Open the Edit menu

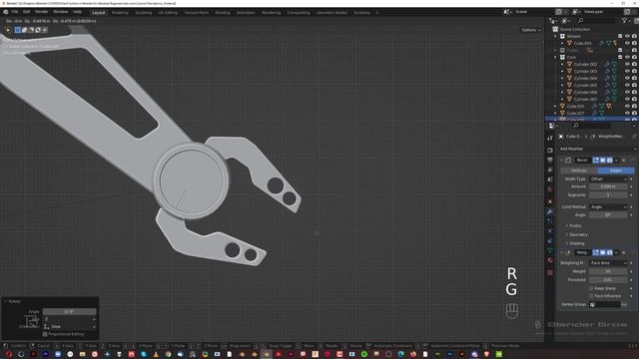point(27,12)
